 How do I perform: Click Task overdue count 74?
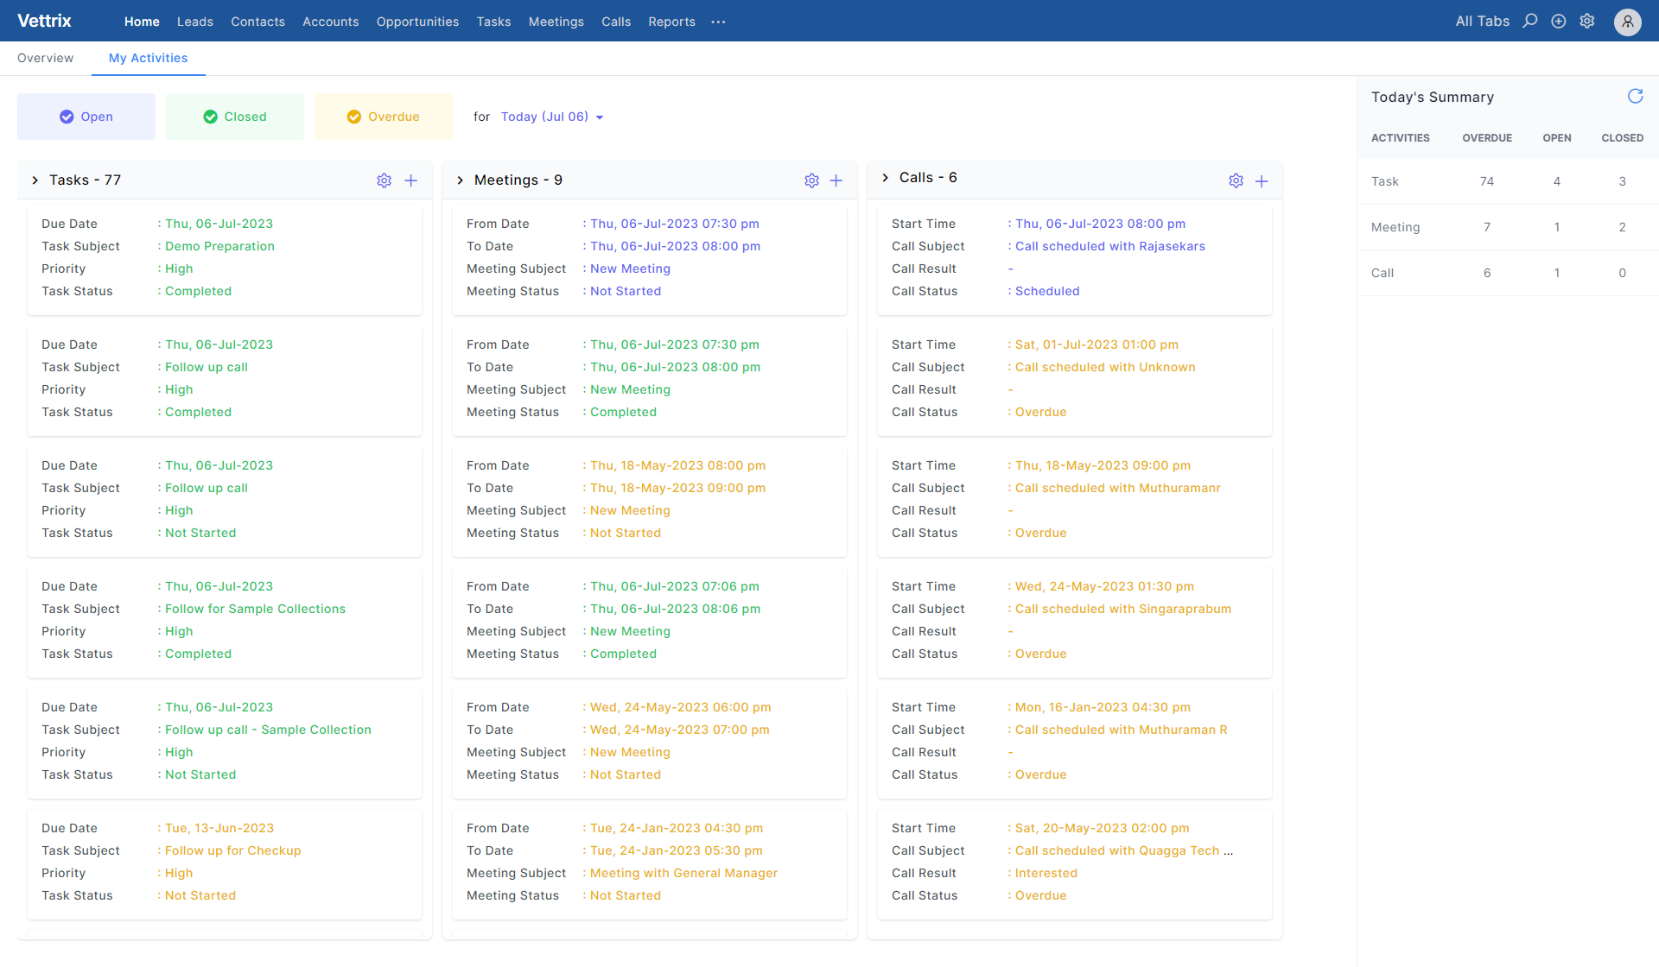(x=1486, y=181)
